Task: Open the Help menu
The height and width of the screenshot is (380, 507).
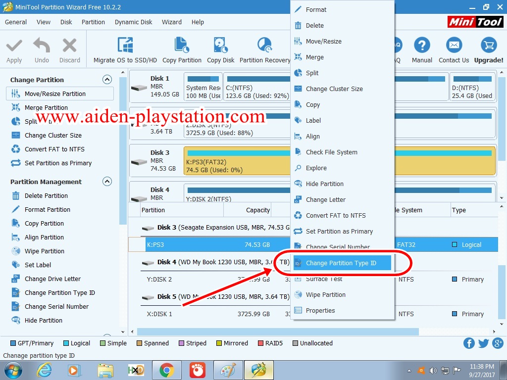Action: tap(198, 22)
